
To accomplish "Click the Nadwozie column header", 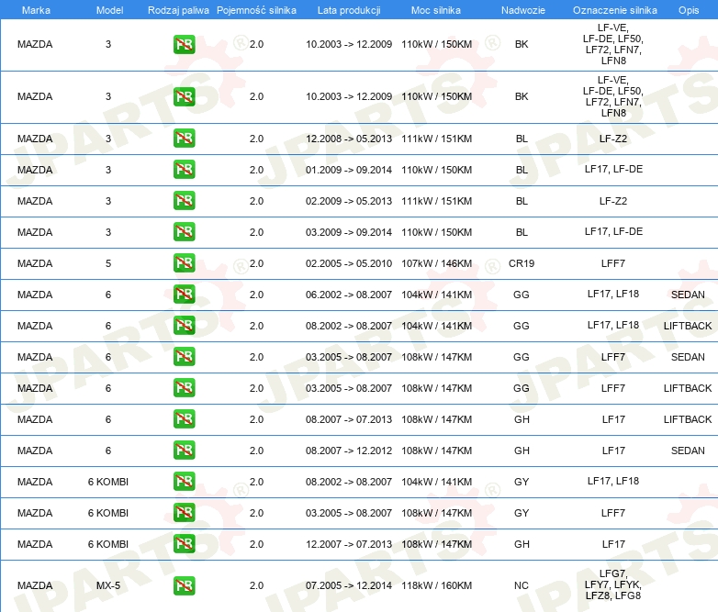I will tap(522, 9).
